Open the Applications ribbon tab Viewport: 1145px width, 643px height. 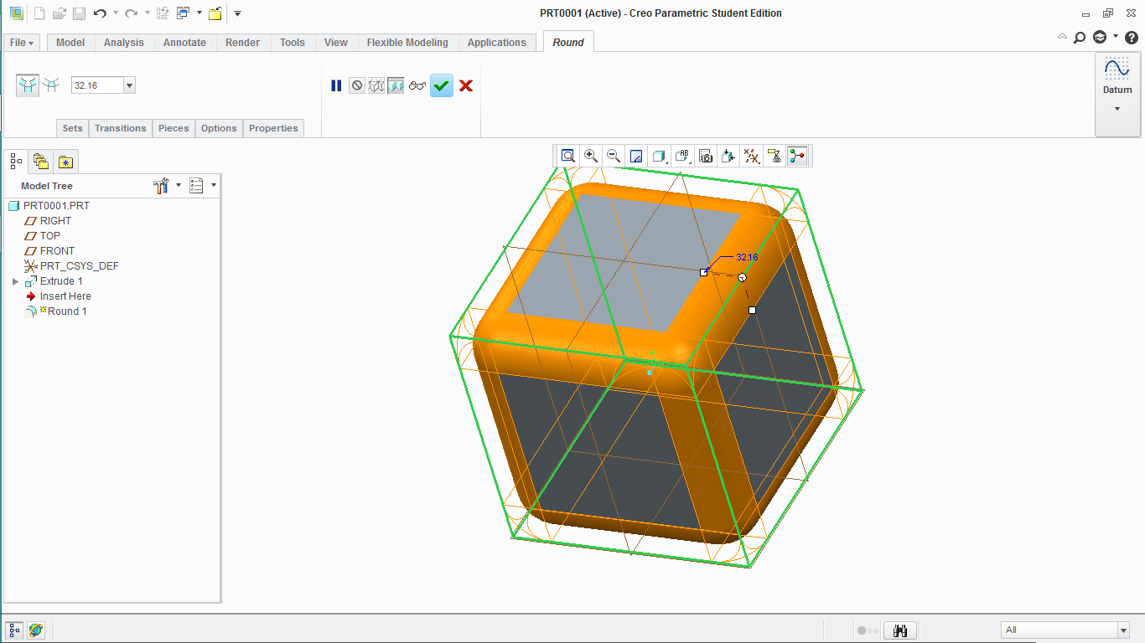tap(497, 43)
